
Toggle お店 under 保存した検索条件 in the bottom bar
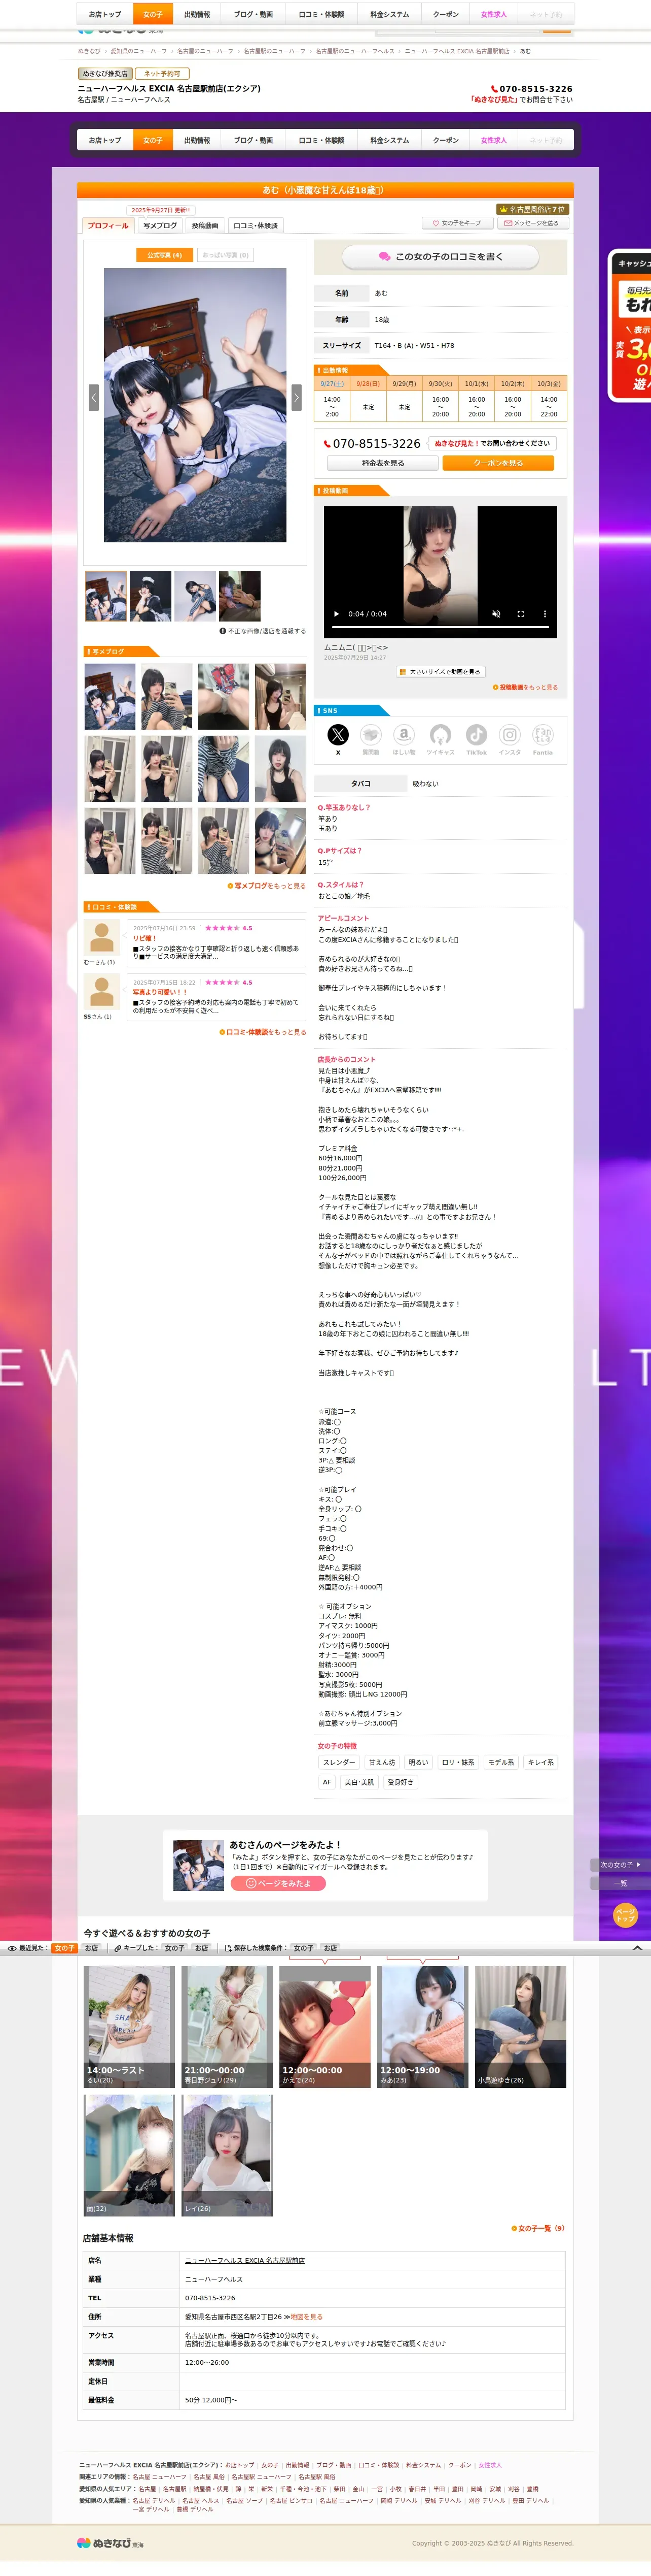coord(330,1948)
